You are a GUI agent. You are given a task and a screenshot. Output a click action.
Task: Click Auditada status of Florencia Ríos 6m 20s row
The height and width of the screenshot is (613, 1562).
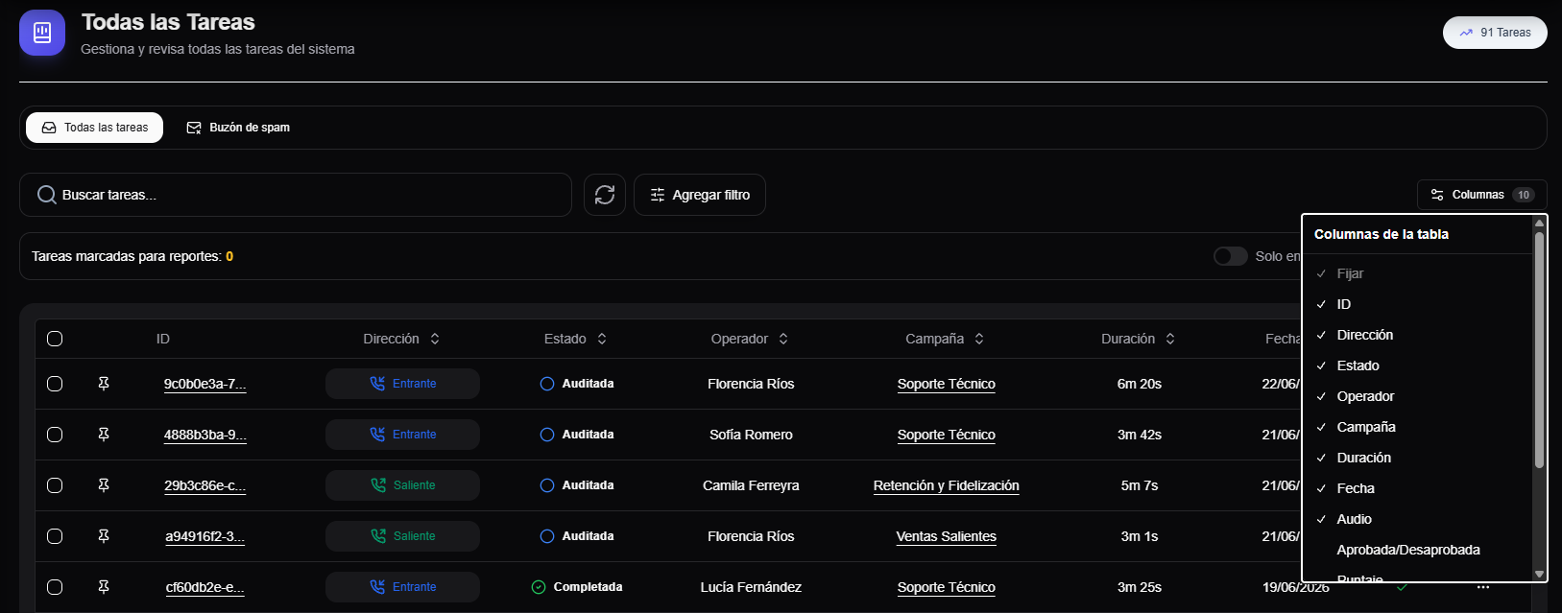click(x=577, y=384)
